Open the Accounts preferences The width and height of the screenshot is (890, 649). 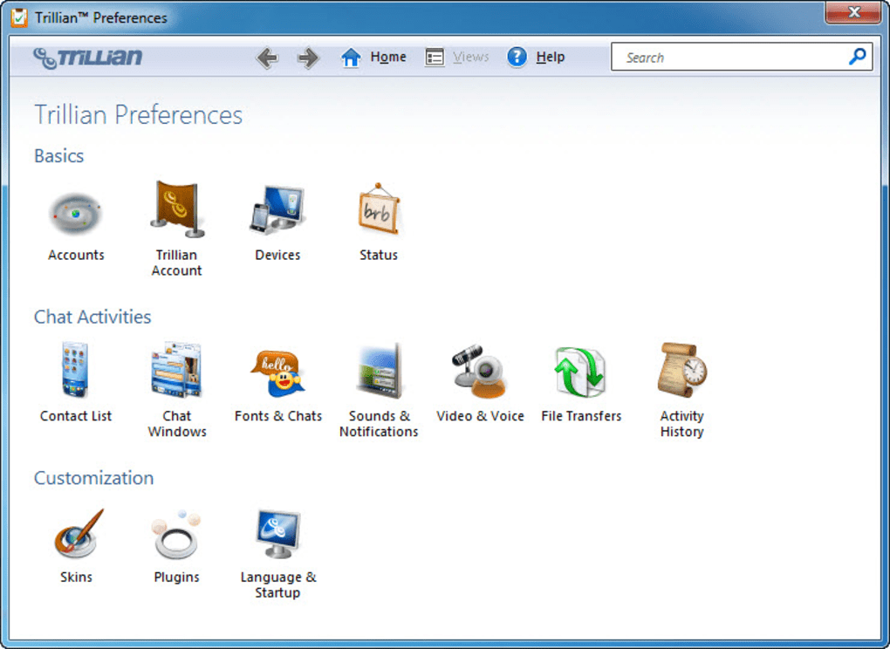click(76, 224)
